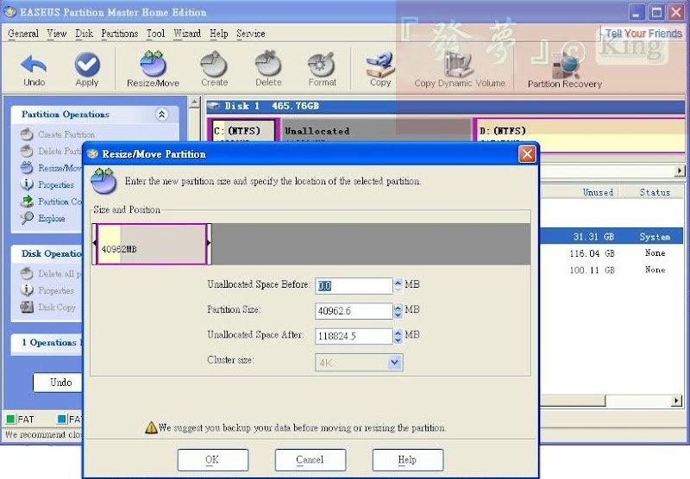Click the Partition Size input field
The height and width of the screenshot is (479, 690).
pos(354,311)
